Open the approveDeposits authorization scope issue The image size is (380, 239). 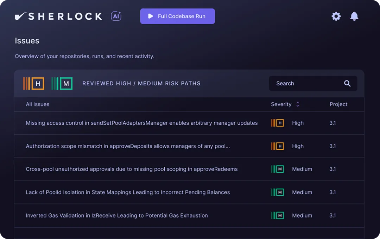tap(128, 146)
